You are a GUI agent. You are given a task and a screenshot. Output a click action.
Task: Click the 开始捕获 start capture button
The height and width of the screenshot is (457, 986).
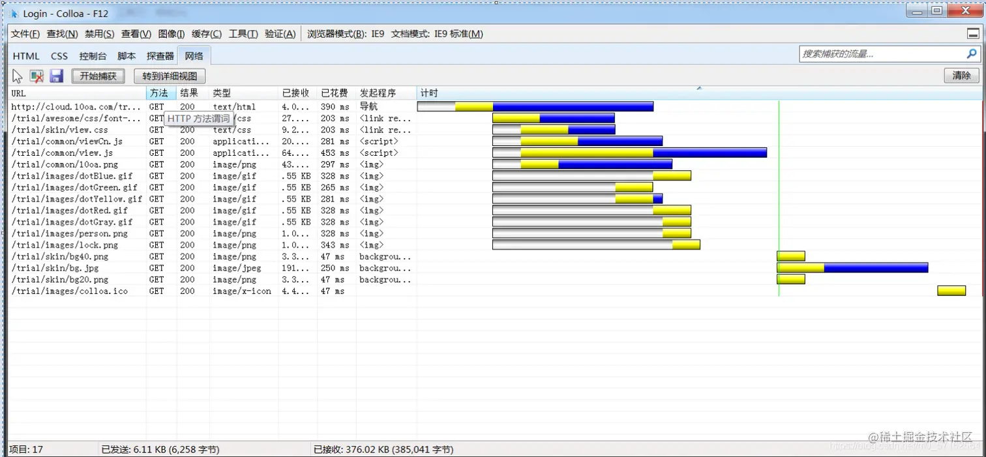pyautogui.click(x=98, y=76)
